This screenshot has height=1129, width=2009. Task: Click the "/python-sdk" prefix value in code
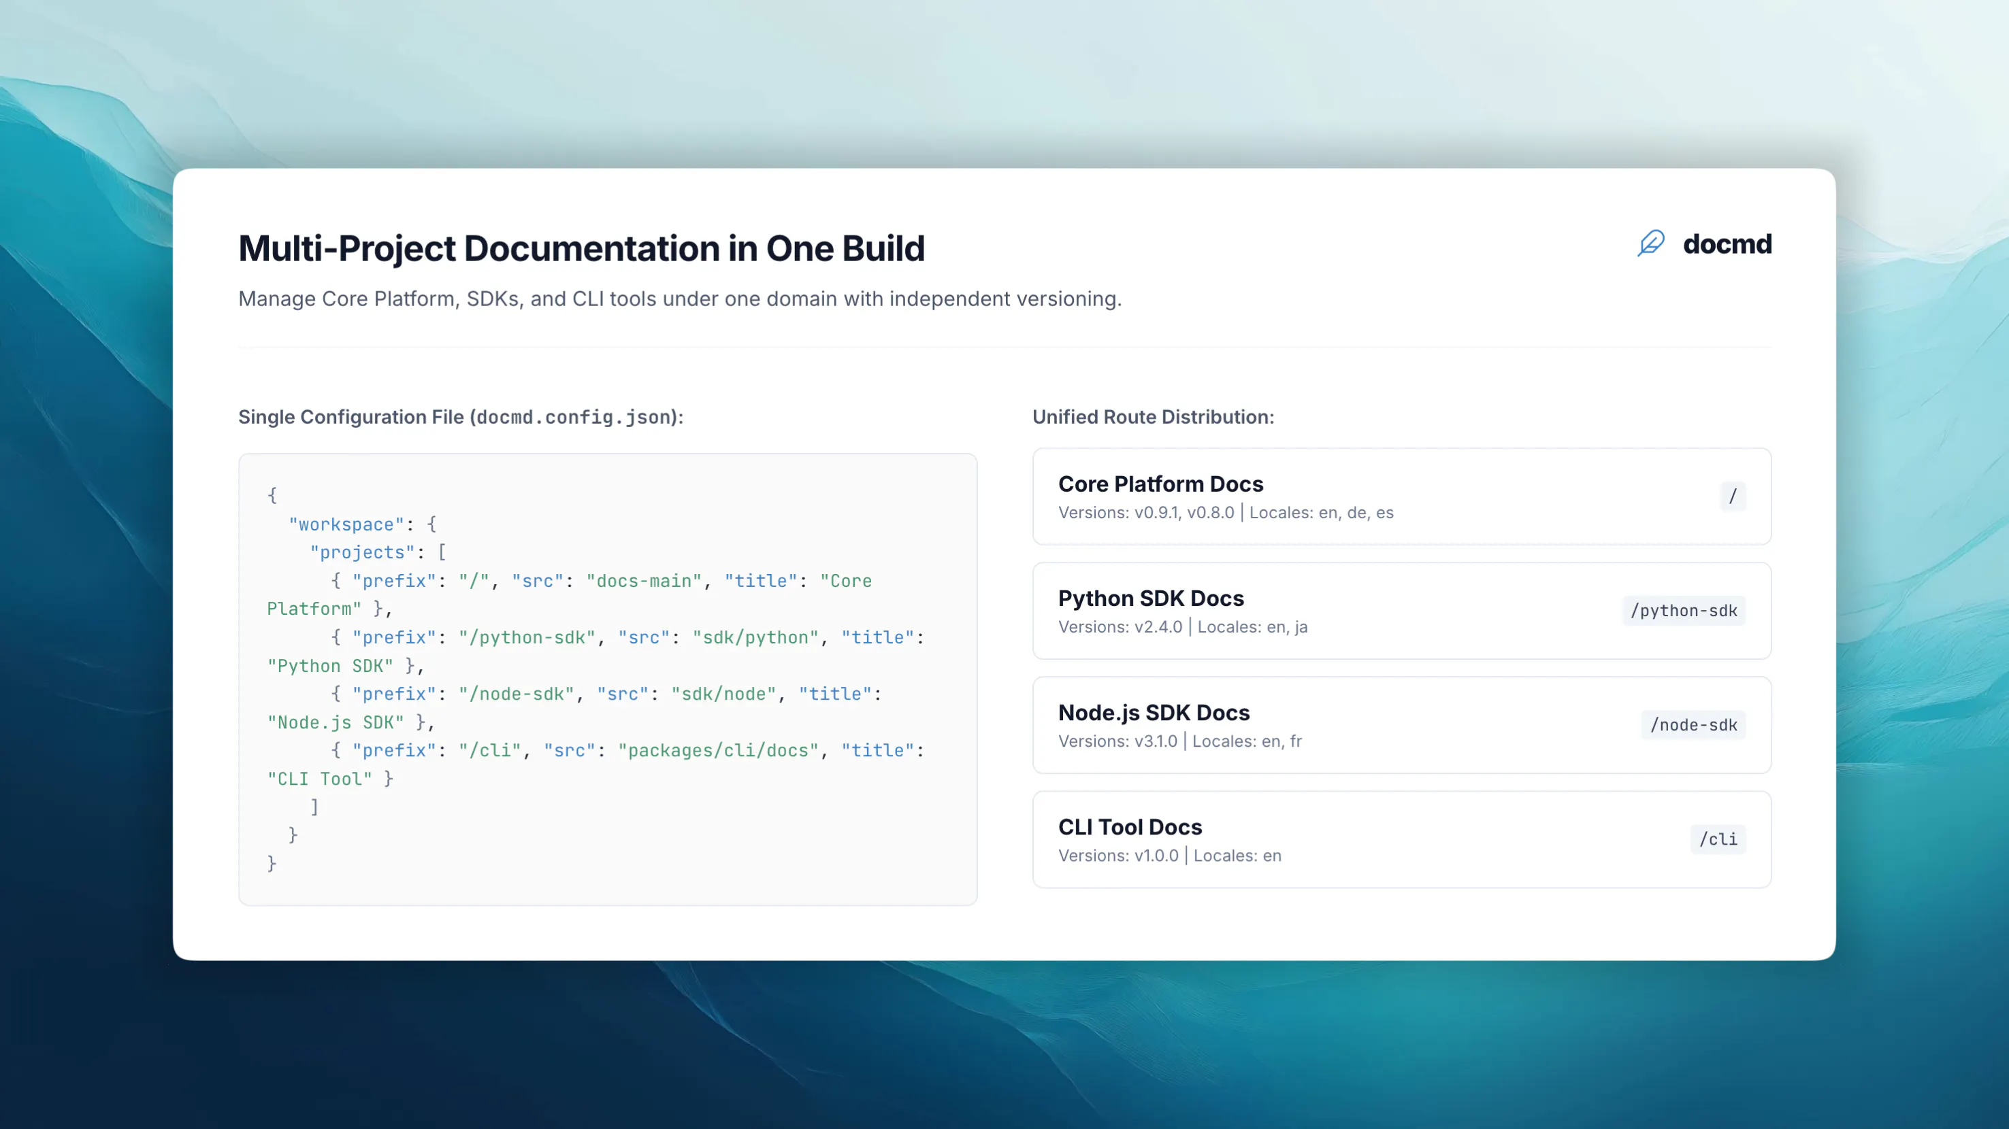pos(527,637)
